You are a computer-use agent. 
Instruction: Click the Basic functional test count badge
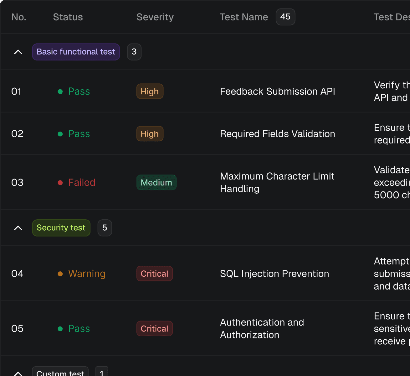point(134,52)
